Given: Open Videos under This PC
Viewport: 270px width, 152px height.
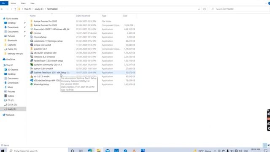Looking at the screenshot, I should tap(11, 96).
